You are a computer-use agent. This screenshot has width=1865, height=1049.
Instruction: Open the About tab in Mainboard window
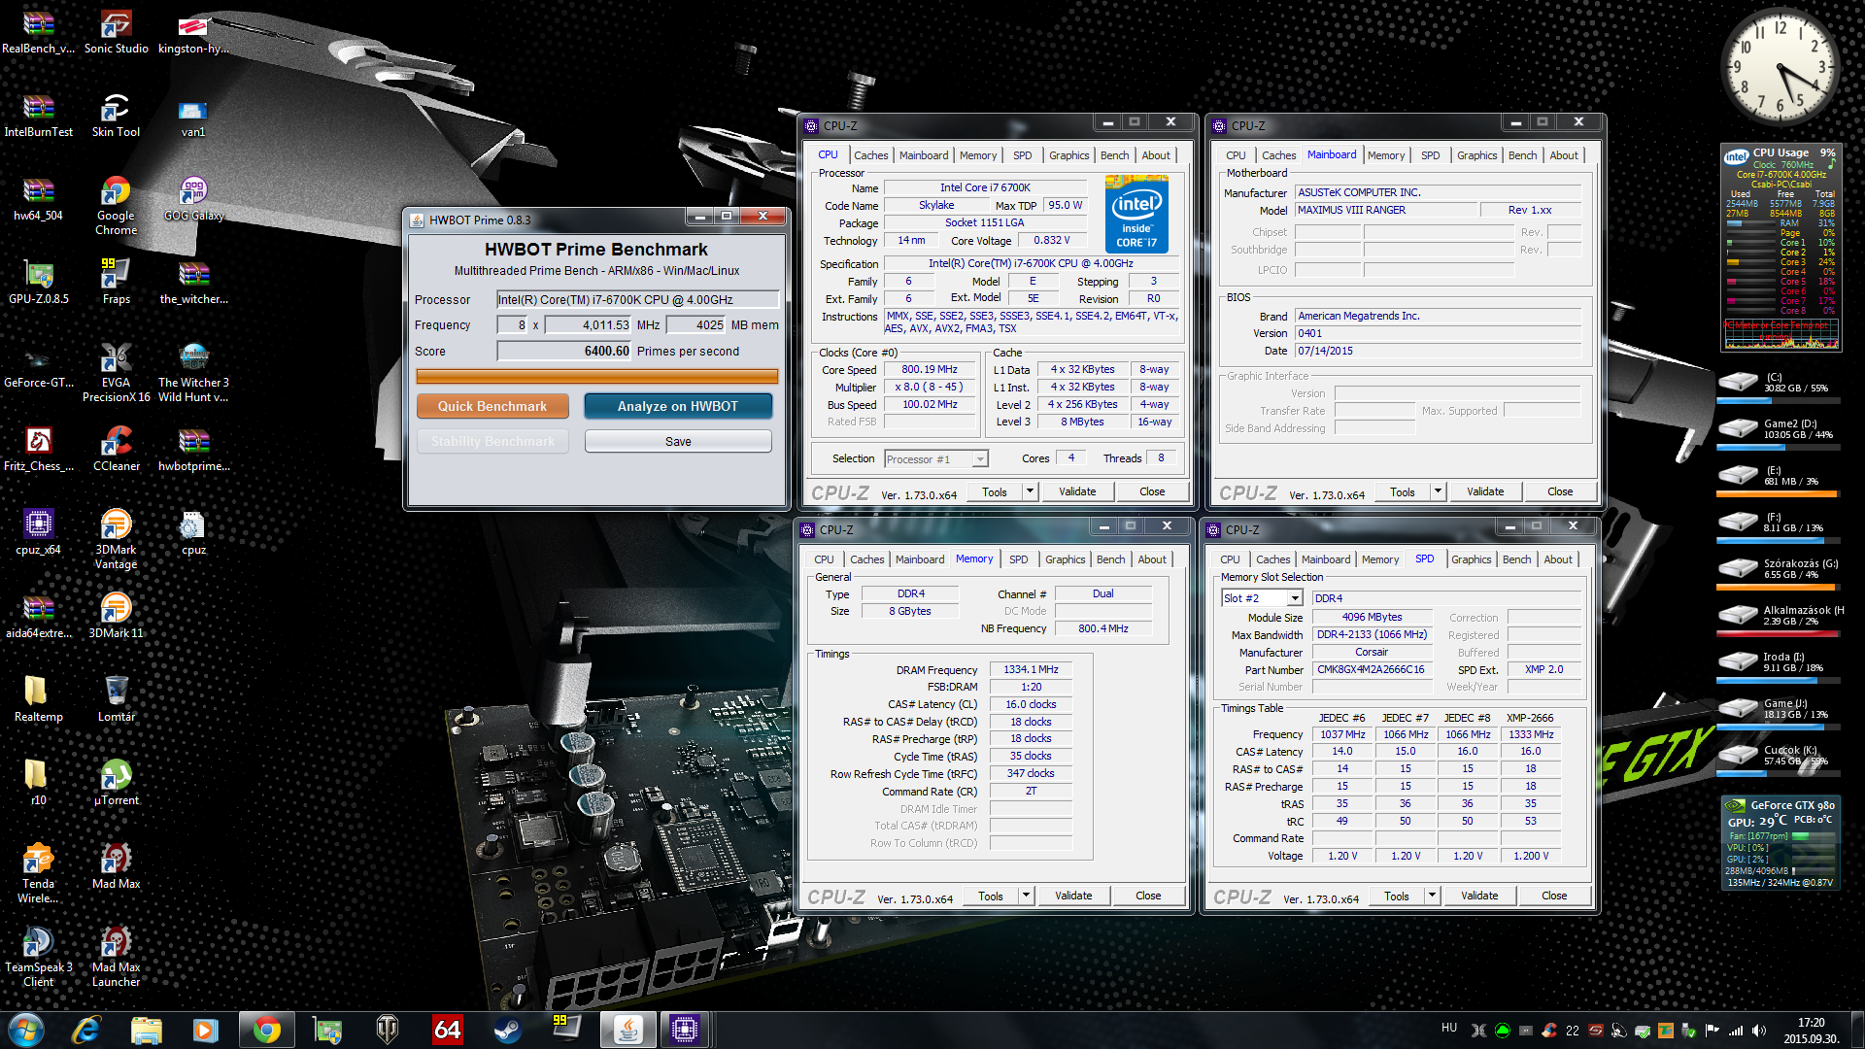pyautogui.click(x=1564, y=155)
